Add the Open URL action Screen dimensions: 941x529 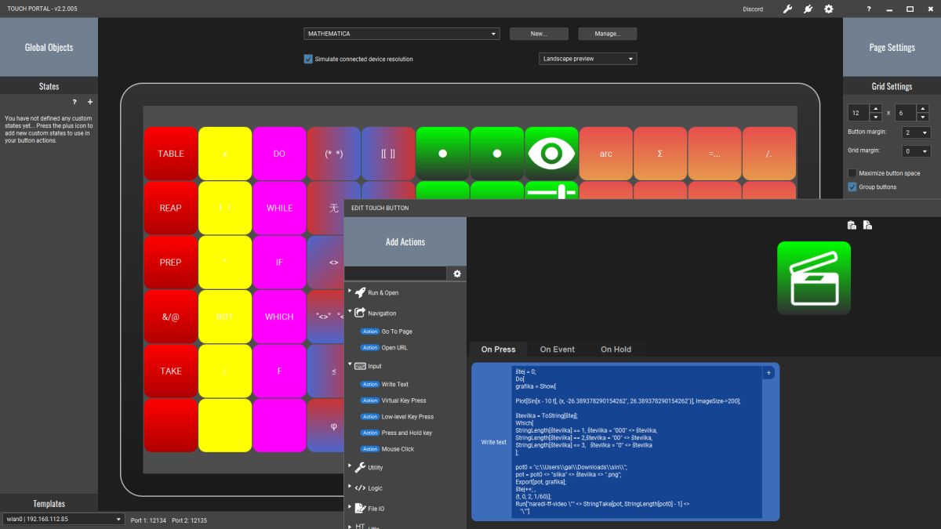394,347
